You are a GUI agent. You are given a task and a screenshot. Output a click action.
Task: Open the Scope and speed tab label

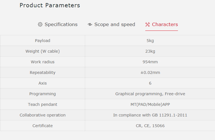tap(115, 24)
